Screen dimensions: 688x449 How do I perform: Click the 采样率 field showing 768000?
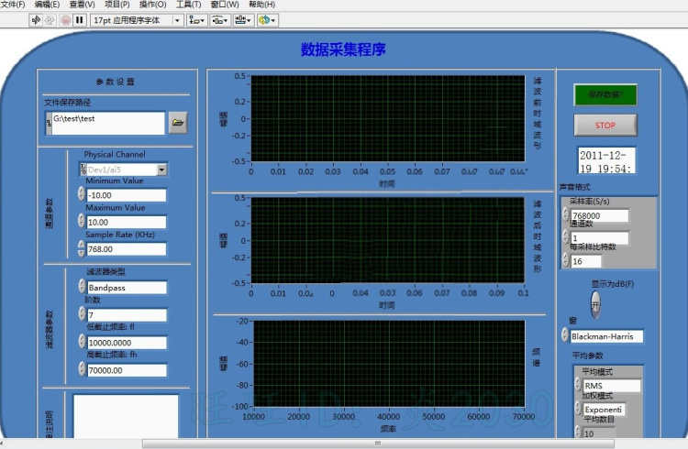coord(599,215)
